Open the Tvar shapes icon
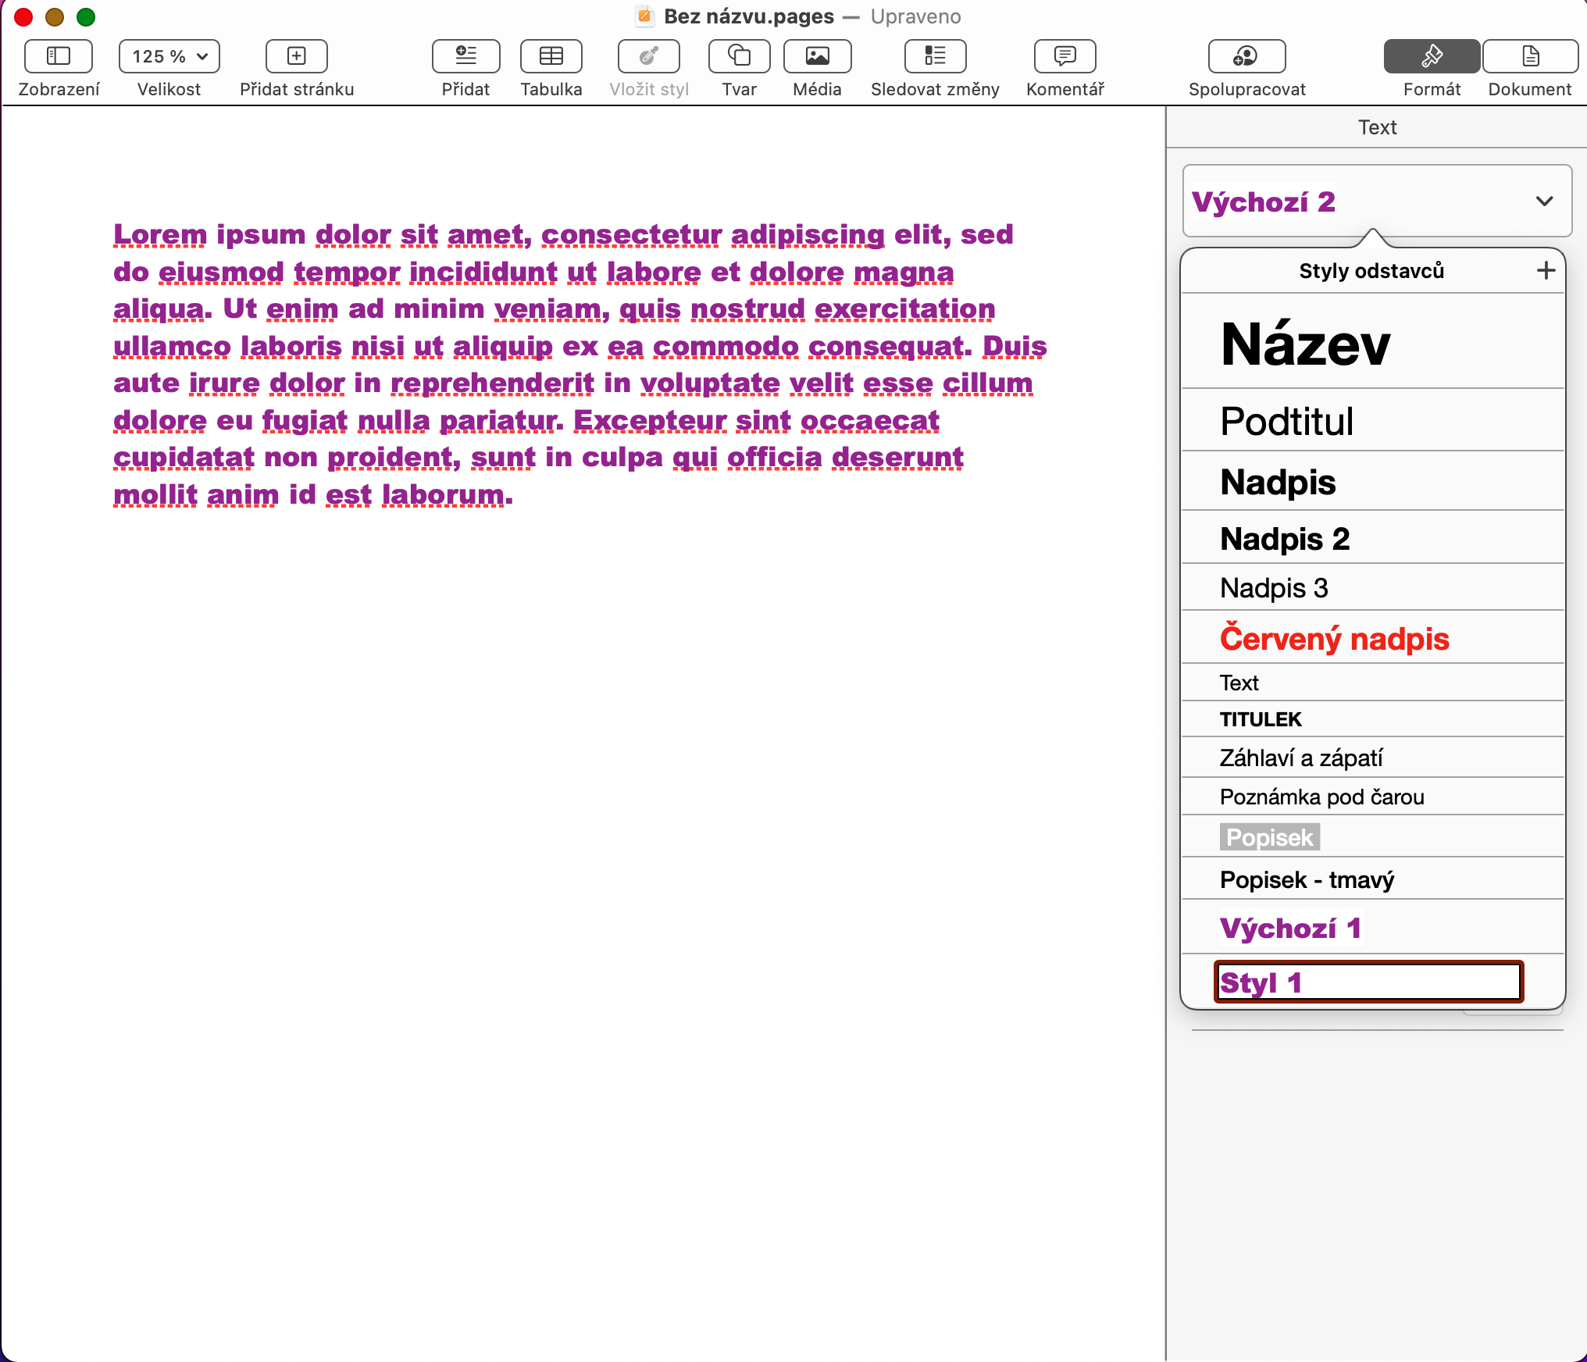The width and height of the screenshot is (1587, 1362). (x=739, y=56)
